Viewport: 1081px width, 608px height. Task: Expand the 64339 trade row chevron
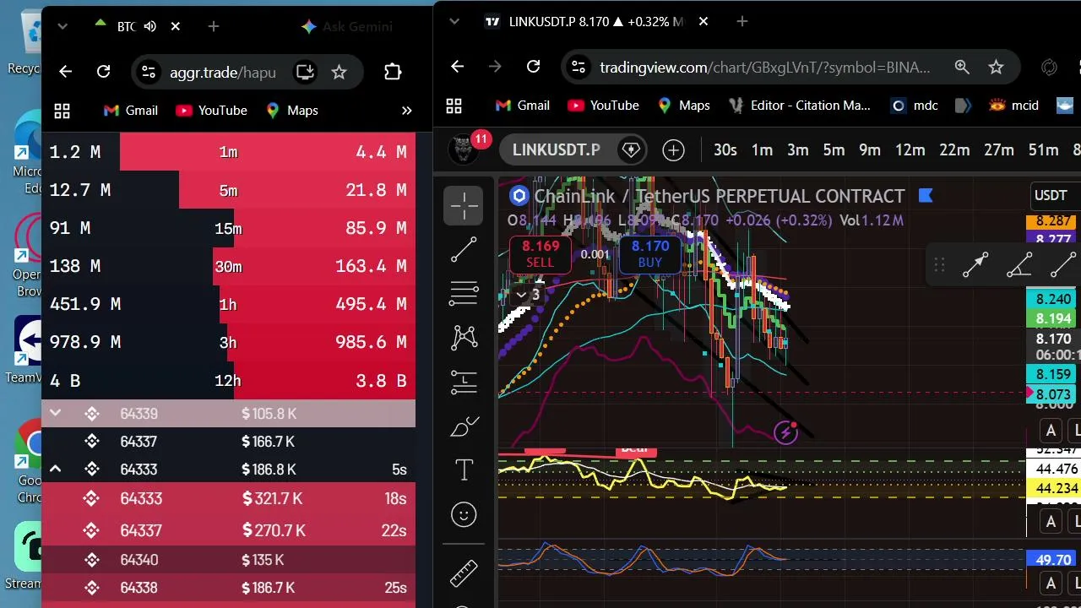click(55, 414)
